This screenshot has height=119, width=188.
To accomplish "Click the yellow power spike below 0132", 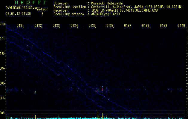I will pos(35,117).
